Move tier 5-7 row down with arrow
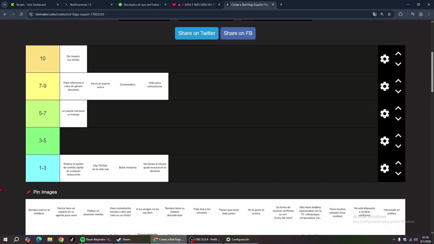 pyautogui.click(x=398, y=119)
